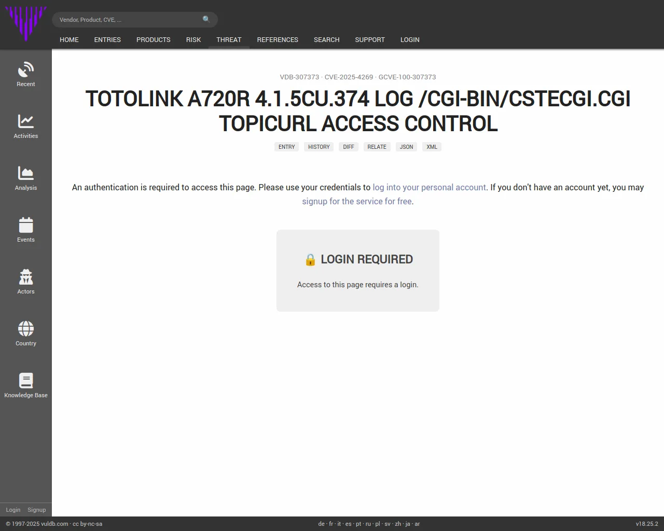Select the RELATE tab button
Screen dimensions: 664x531
point(377,147)
